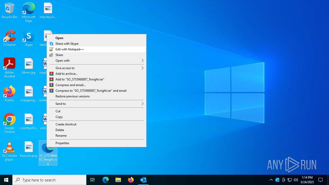Select the changereg... file icon
This screenshot has height=185, width=329.
pyautogui.click(x=29, y=94)
